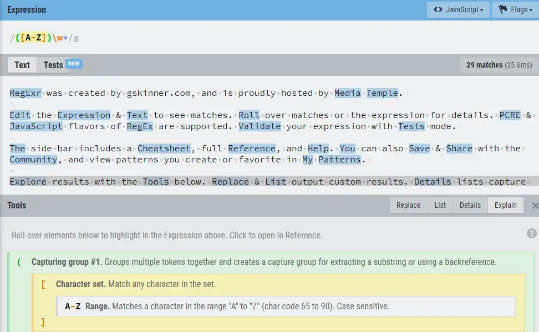
Task: Click the highlighted 'RegExr' match in text
Action: [25, 93]
